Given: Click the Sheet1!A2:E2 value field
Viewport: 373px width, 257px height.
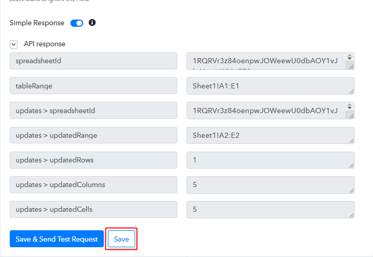Looking at the screenshot, I should (x=270, y=135).
